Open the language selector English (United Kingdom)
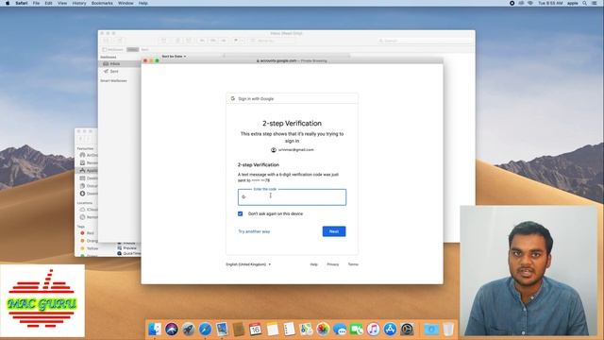604x340 pixels. pos(248,264)
